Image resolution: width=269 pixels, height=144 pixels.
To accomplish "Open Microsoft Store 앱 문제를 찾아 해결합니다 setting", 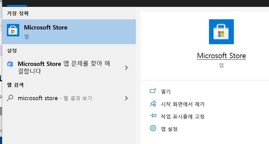I will click(x=69, y=67).
